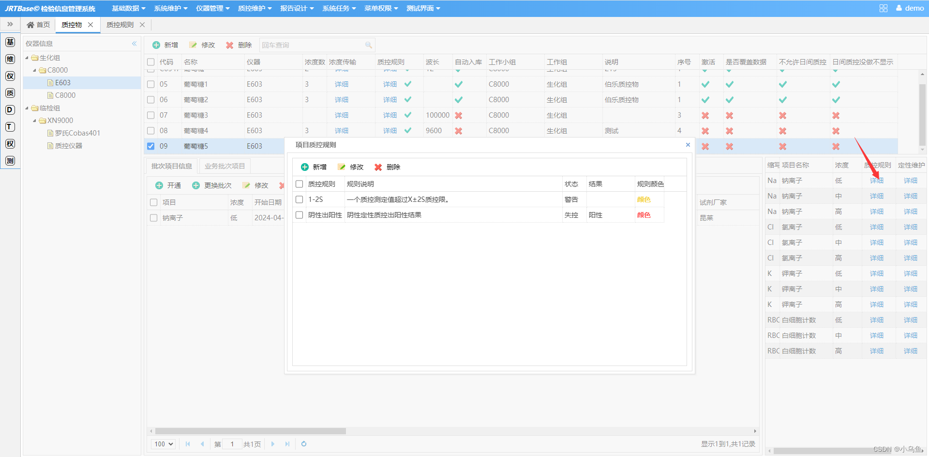This screenshot has height=457, width=929.
Task: Open the 系统任务 menu
Action: 339,8
